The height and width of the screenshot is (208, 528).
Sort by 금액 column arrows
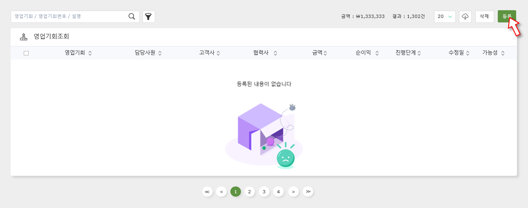tap(325, 53)
